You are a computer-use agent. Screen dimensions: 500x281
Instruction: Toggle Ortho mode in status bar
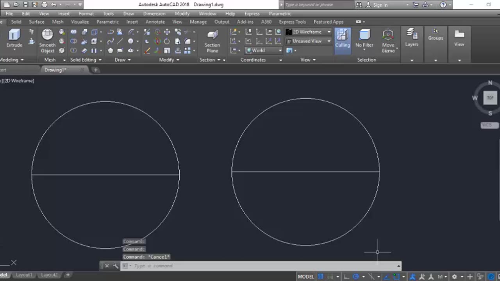click(346, 277)
